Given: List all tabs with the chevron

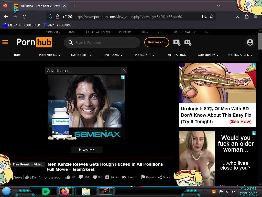Looking at the screenshot, I should [219, 6].
